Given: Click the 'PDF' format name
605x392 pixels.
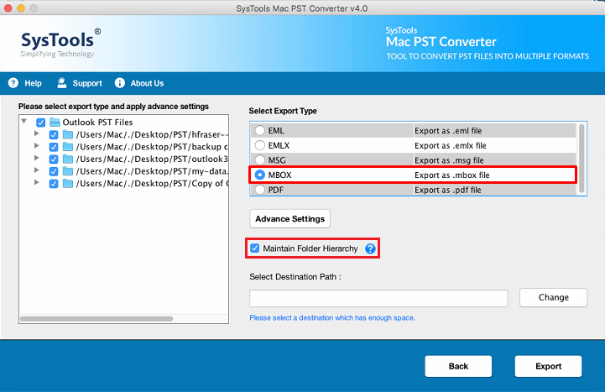Looking at the screenshot, I should (x=276, y=190).
